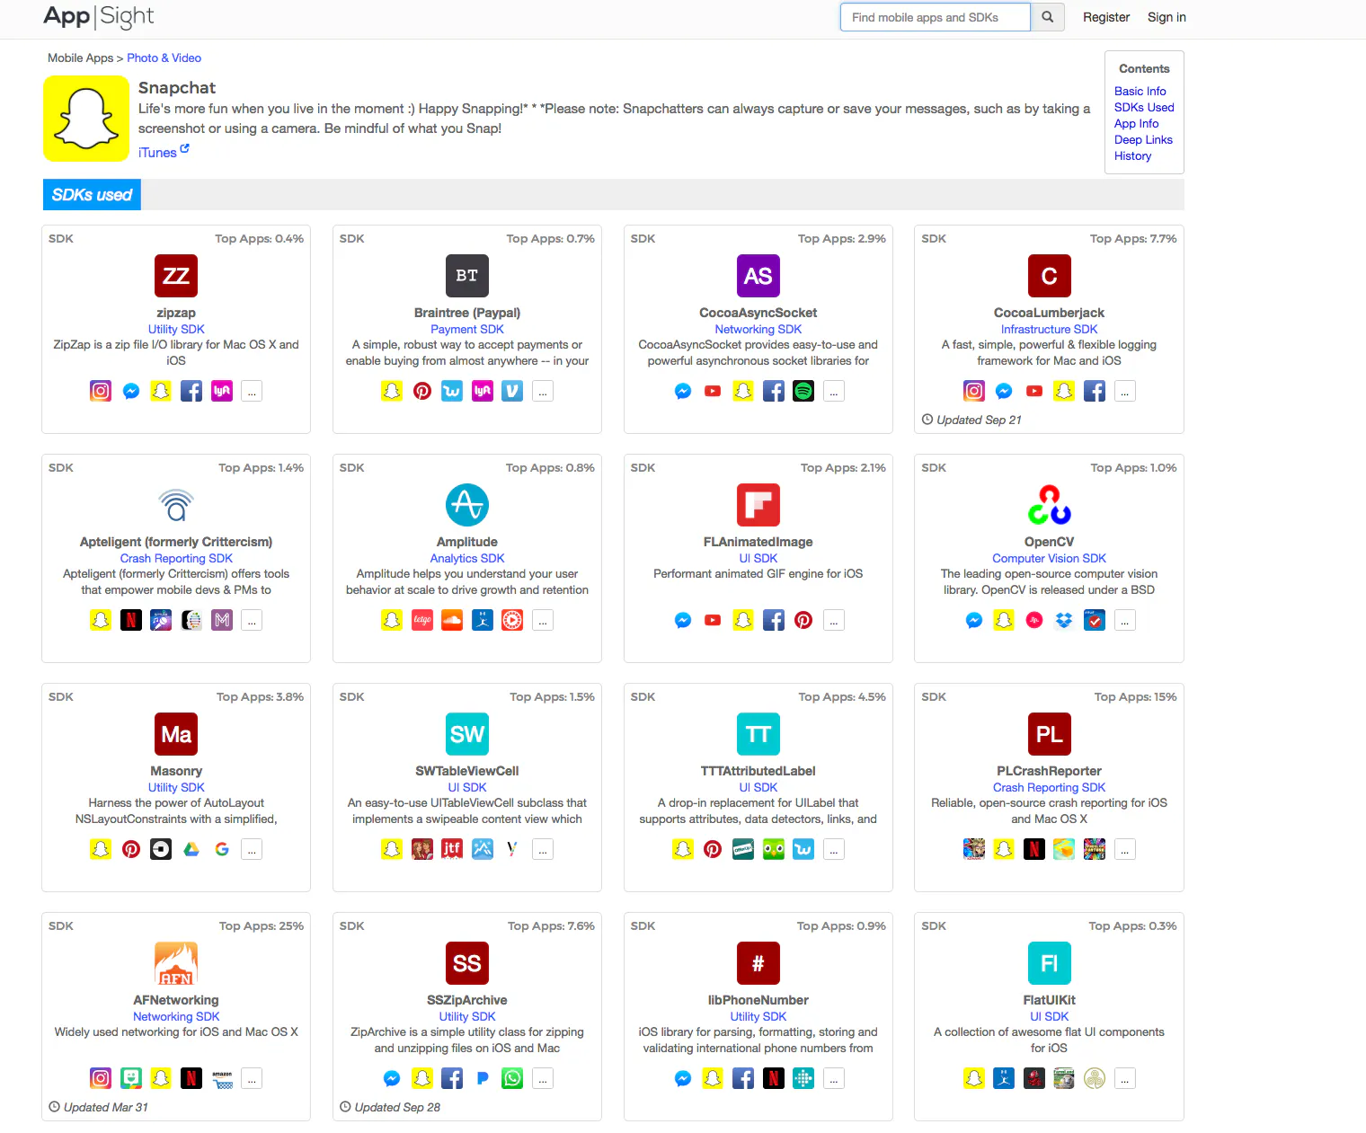Click the Braintree BT logo

[467, 276]
